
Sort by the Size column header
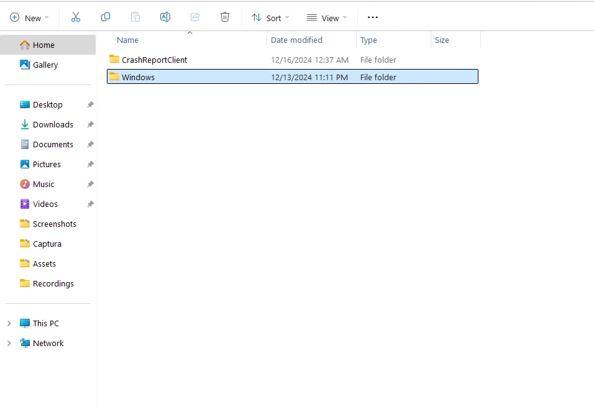click(455, 40)
